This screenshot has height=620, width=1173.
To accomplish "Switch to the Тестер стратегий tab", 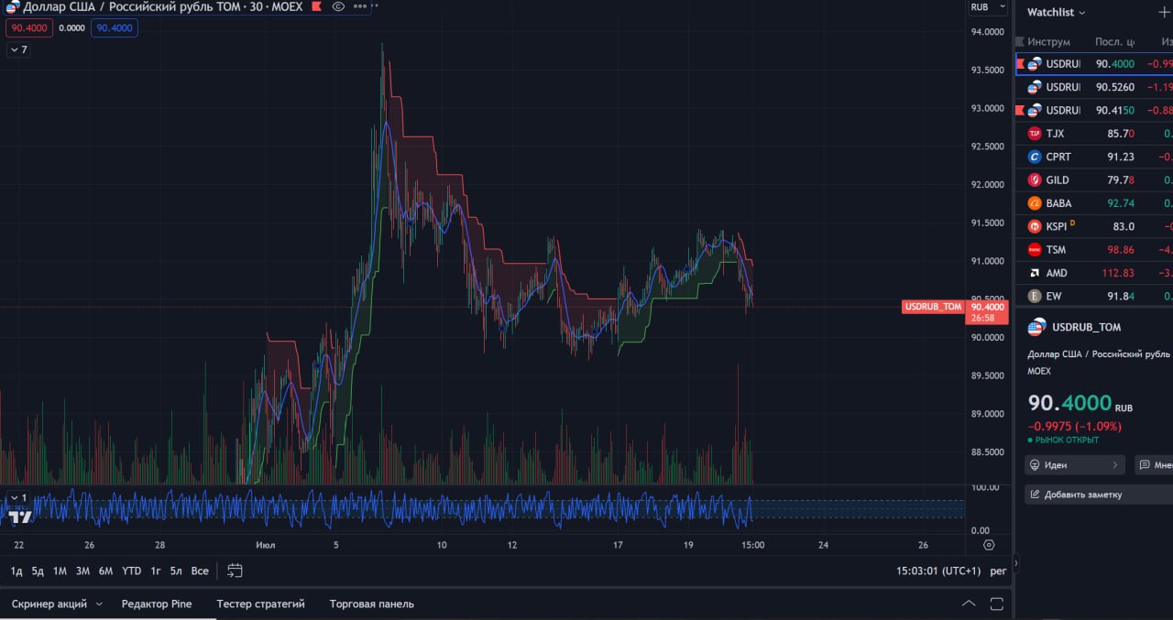I will [260, 604].
